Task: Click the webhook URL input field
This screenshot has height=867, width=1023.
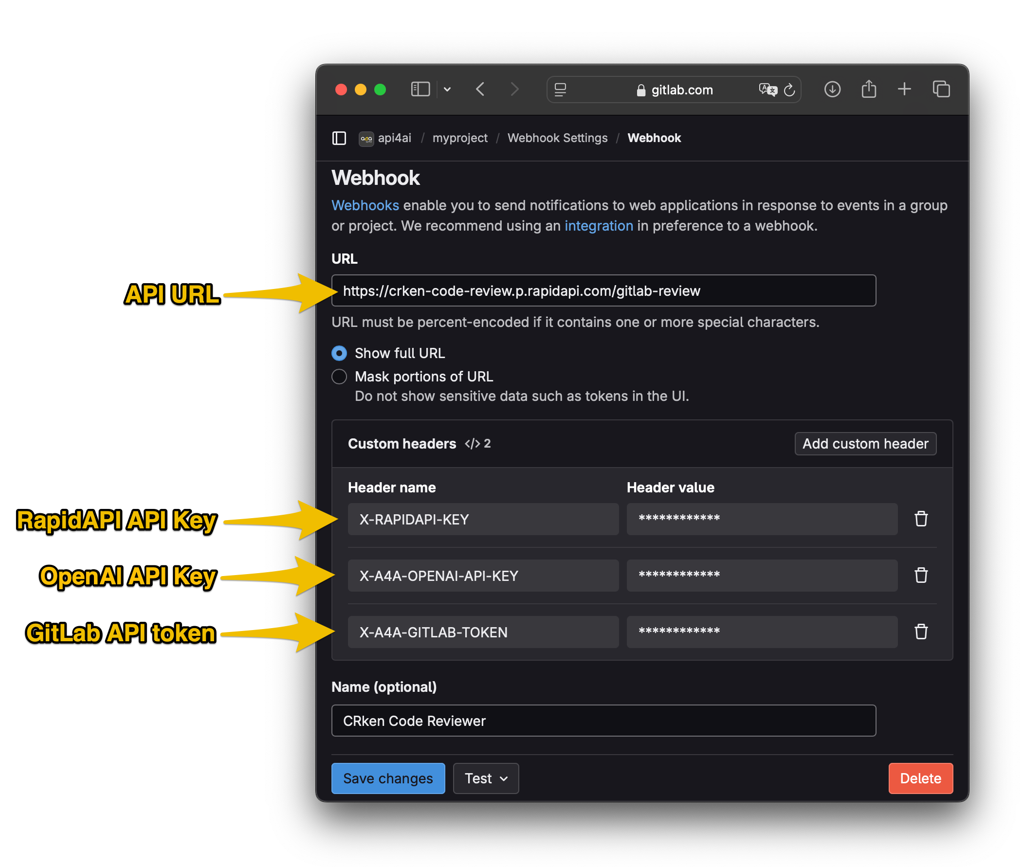Action: point(603,290)
